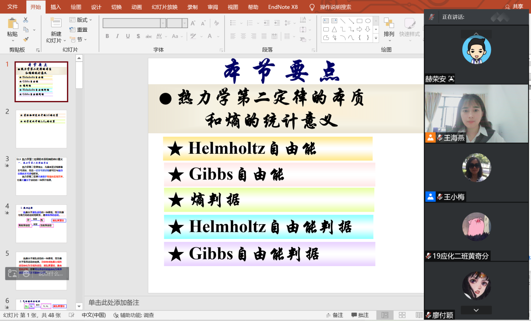The height and width of the screenshot is (321, 531).
Task: Choose the right arrow shape
Action: [359, 29]
